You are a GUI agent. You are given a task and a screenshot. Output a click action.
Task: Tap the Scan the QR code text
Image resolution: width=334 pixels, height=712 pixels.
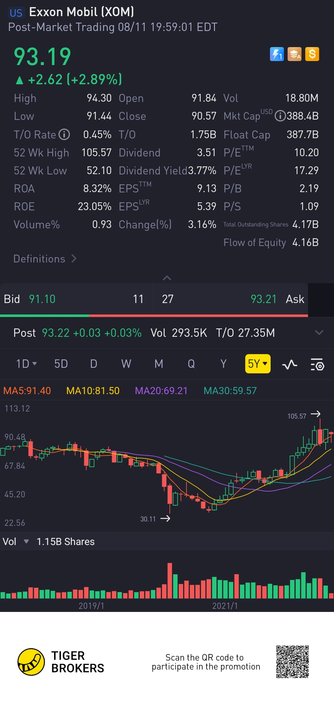[206, 662]
